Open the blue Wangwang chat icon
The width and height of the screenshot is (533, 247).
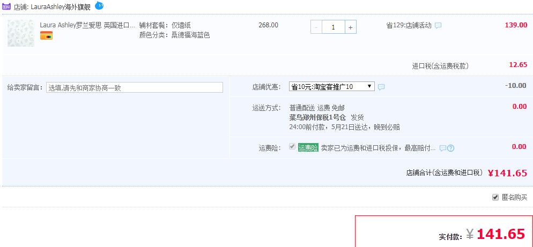tap(99, 5)
